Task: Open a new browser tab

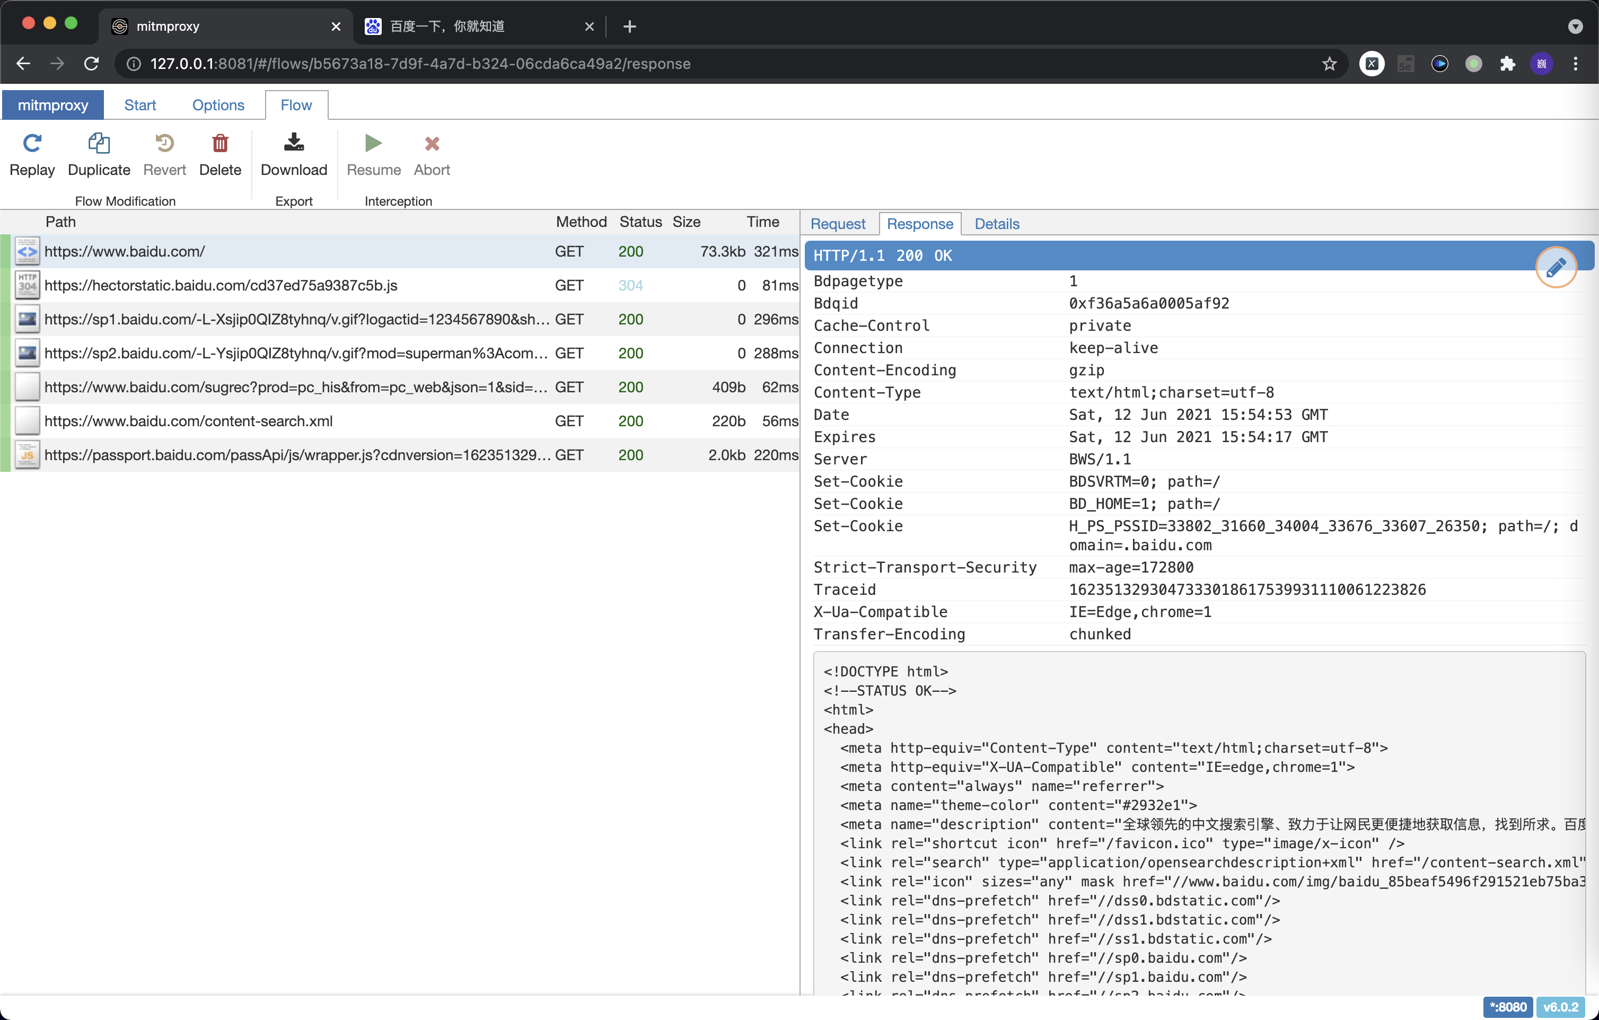Action: click(629, 27)
